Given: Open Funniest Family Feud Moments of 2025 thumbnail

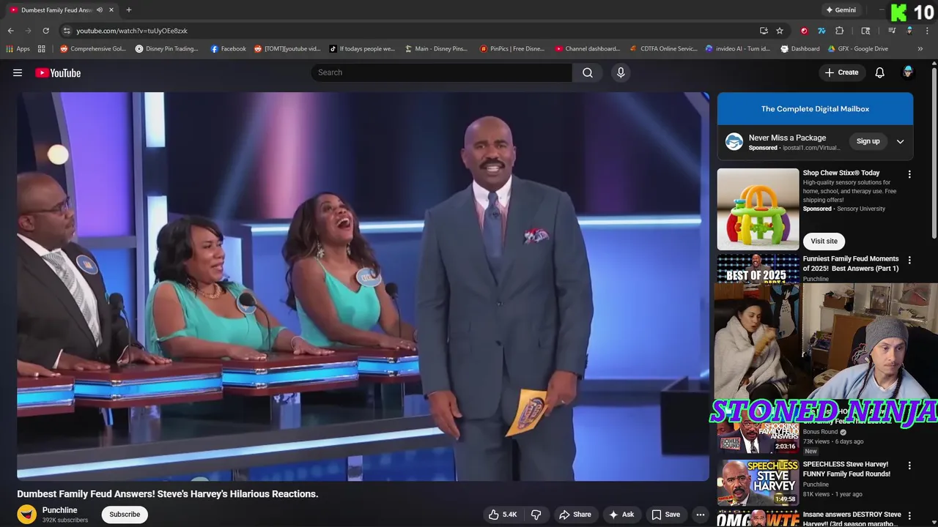Looking at the screenshot, I should point(758,269).
